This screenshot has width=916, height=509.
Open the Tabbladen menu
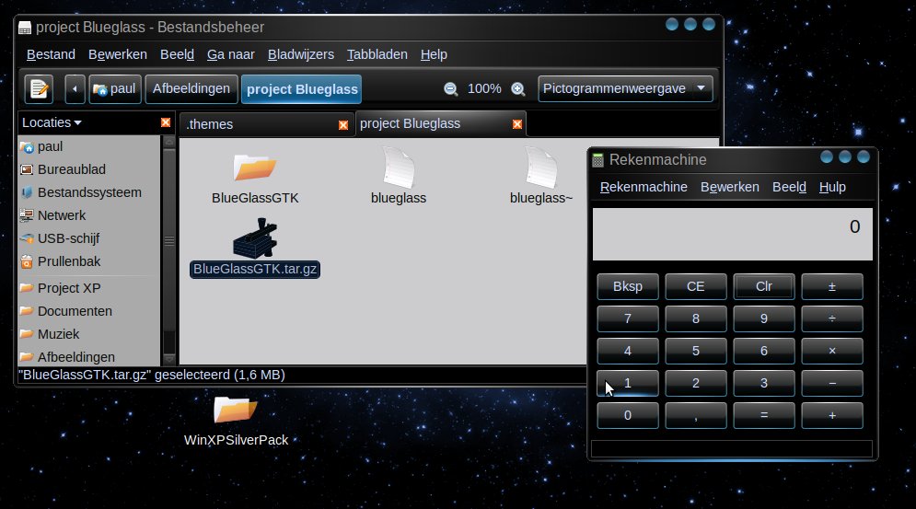[x=377, y=54]
